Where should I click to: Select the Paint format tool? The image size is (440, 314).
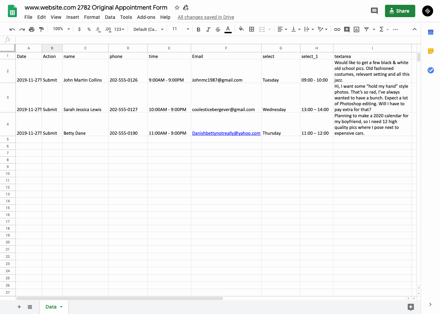point(42,29)
